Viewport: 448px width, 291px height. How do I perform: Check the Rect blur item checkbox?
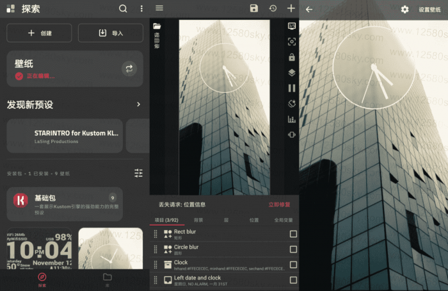pos(293,234)
